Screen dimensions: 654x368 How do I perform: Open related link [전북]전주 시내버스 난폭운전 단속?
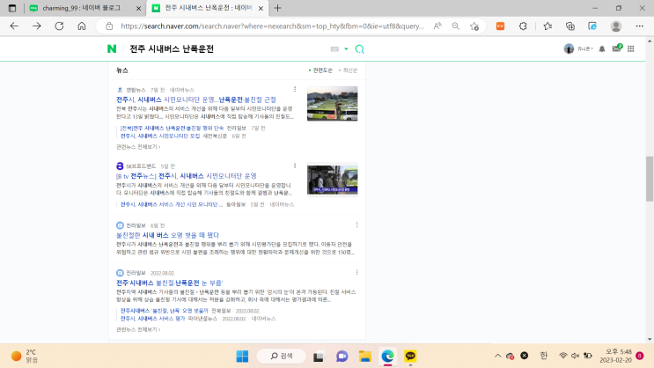172,128
